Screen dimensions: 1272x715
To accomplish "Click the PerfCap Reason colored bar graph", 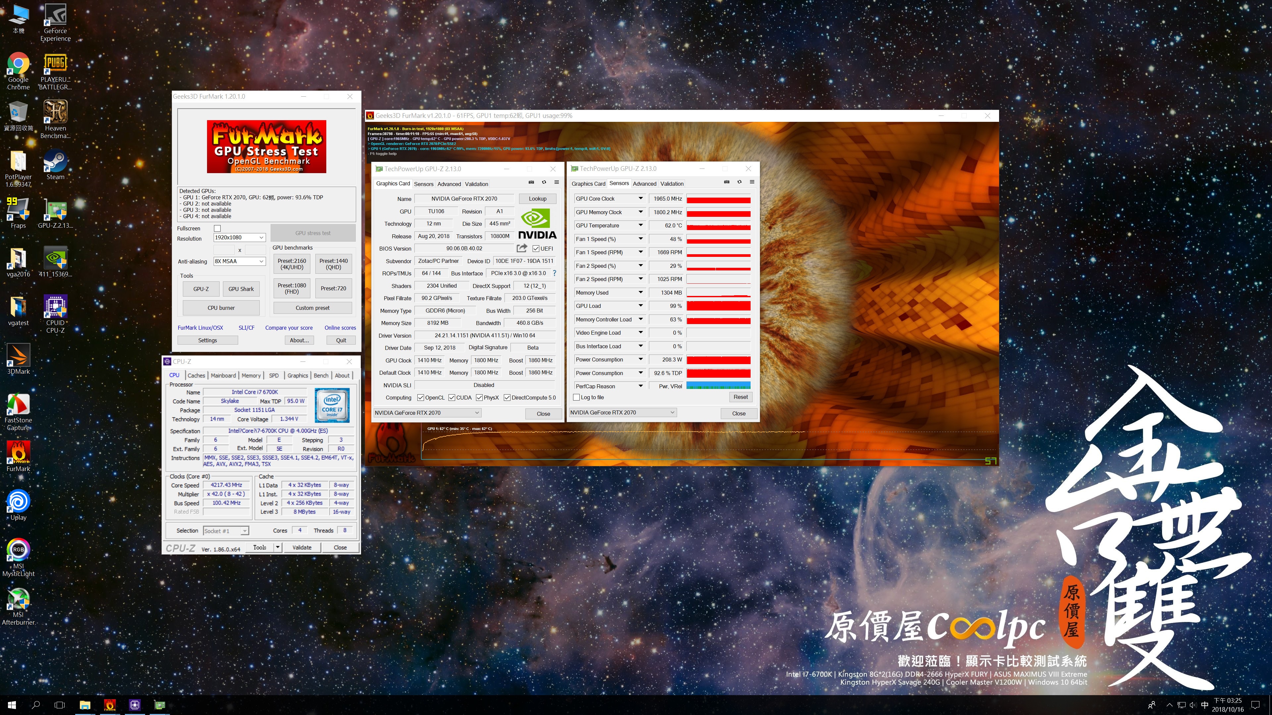I will pyautogui.click(x=718, y=386).
